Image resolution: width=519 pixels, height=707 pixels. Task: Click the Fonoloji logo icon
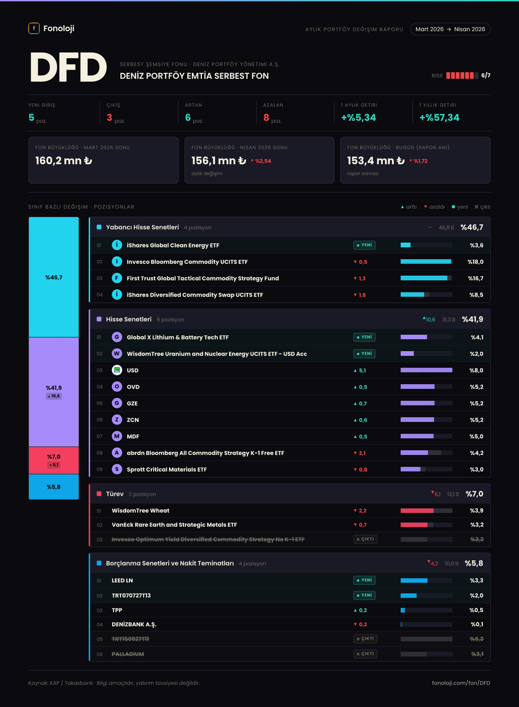[x=34, y=28]
